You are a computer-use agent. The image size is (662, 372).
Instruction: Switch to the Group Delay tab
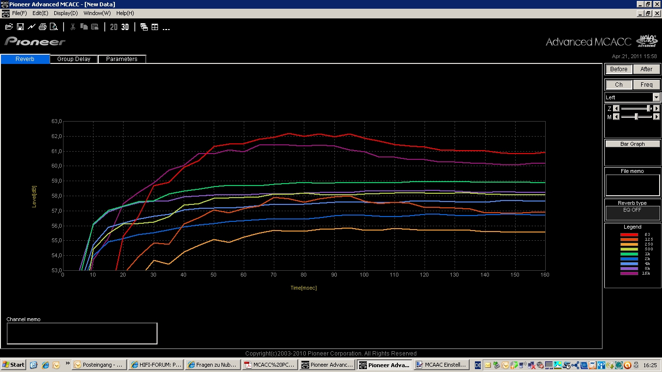pos(74,59)
